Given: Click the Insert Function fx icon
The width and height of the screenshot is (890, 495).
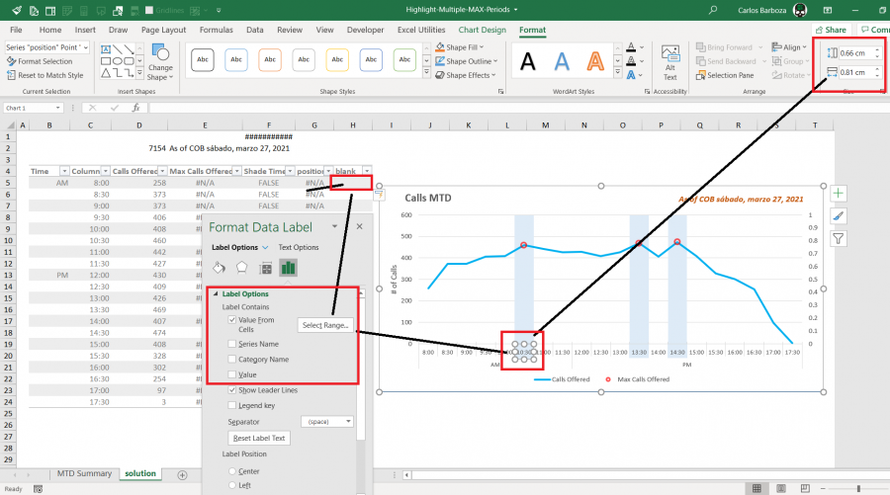Looking at the screenshot, I should (x=135, y=108).
